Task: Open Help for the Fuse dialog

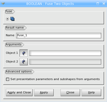Action: click(91, 93)
